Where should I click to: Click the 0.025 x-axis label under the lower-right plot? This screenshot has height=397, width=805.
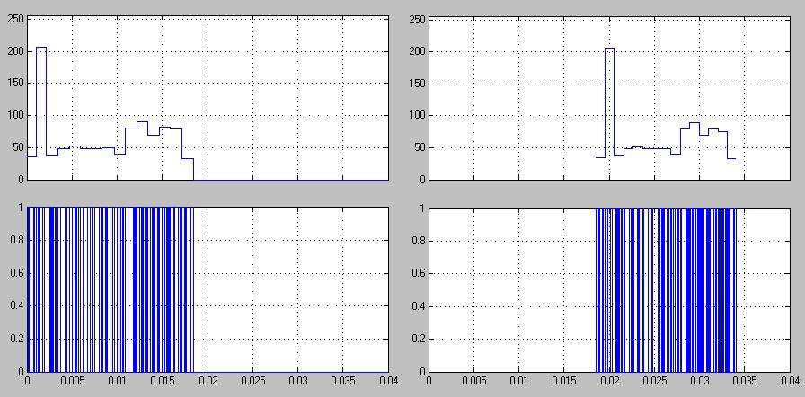(x=655, y=381)
